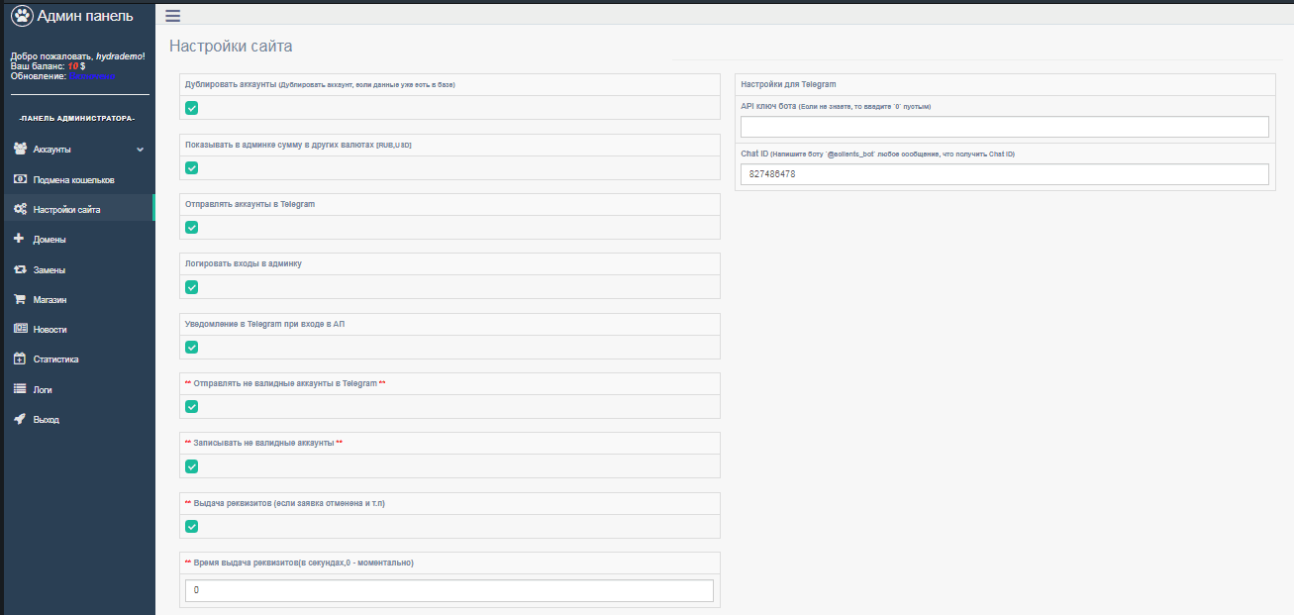Click the hamburger menu icon in top bar
1294x615 pixels.
(172, 16)
